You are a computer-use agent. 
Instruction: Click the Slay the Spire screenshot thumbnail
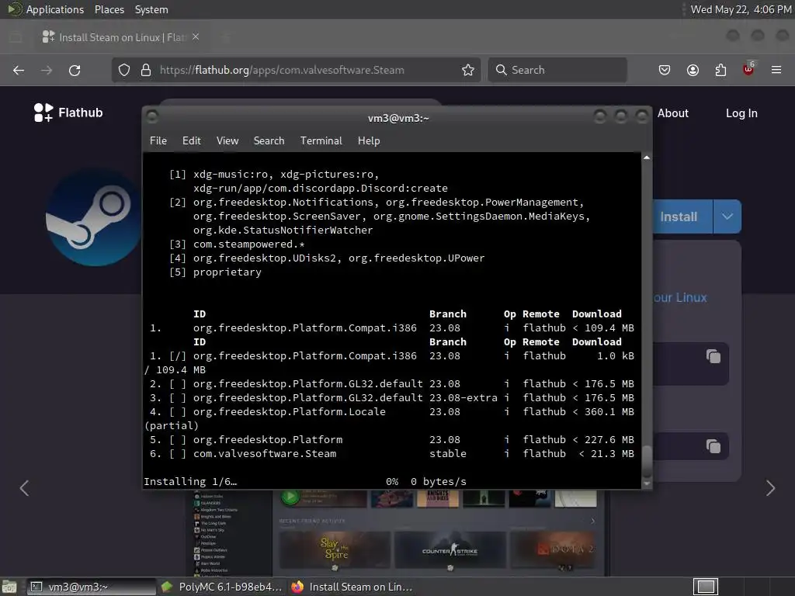[335, 550]
